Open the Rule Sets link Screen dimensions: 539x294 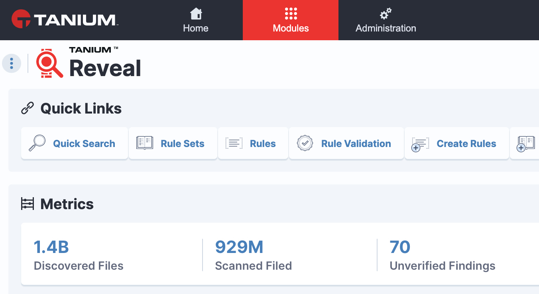[173, 143]
